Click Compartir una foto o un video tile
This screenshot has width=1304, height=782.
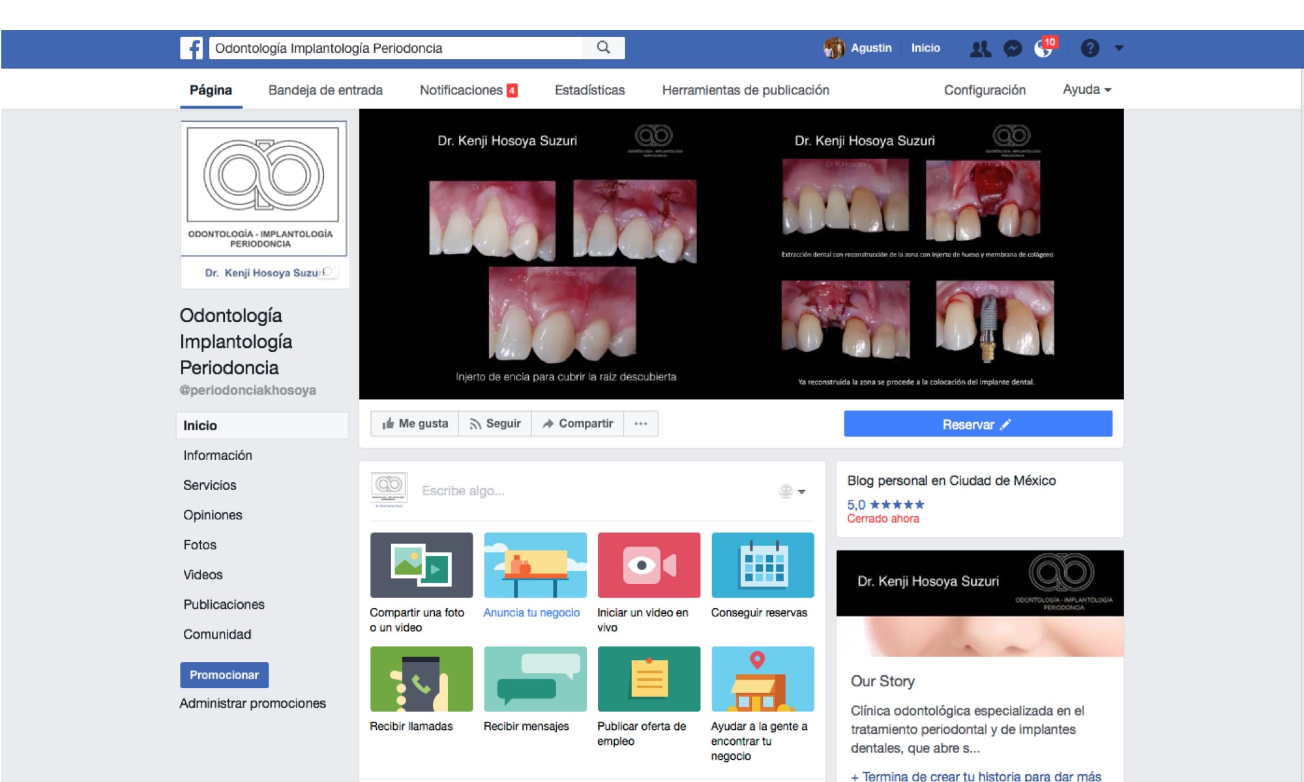pos(421,565)
